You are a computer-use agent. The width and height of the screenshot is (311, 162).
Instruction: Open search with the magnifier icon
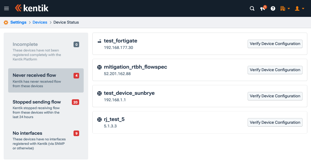pyautogui.click(x=252, y=8)
